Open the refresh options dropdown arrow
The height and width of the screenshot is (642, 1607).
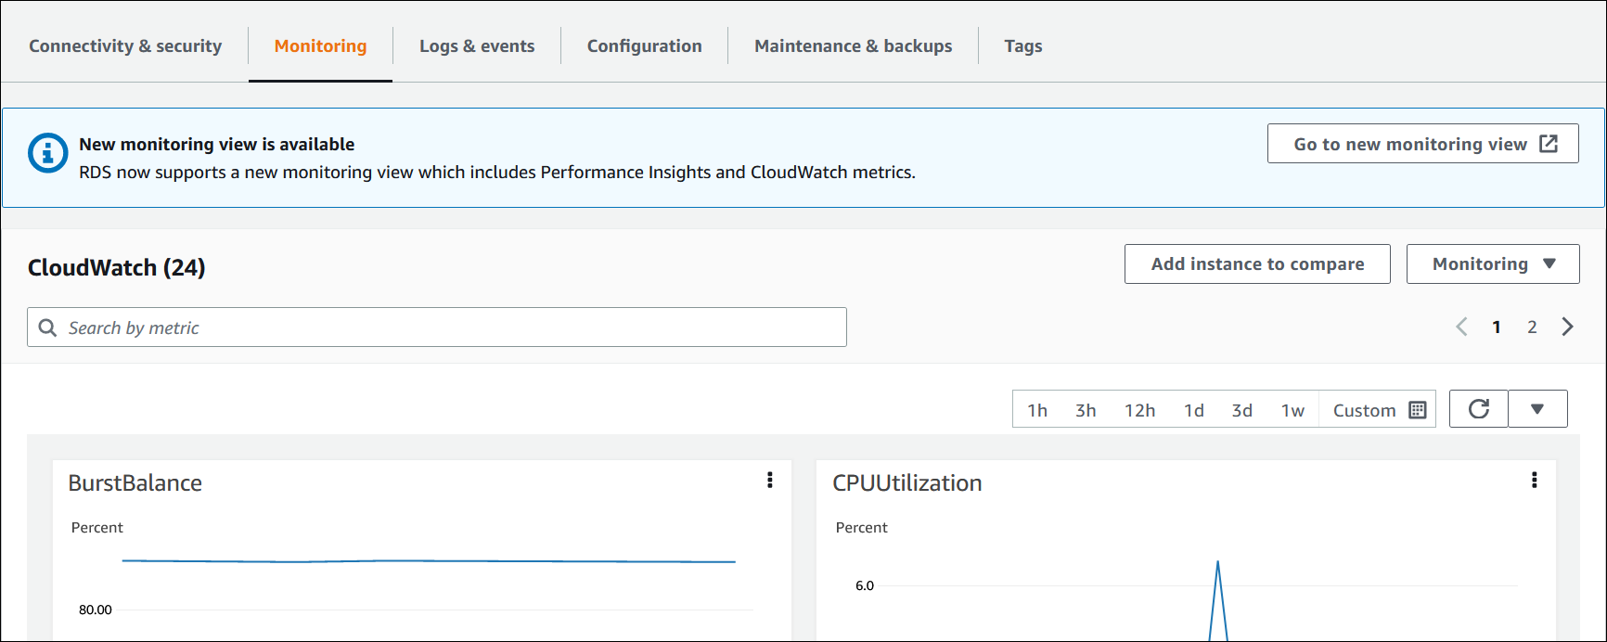click(x=1537, y=409)
